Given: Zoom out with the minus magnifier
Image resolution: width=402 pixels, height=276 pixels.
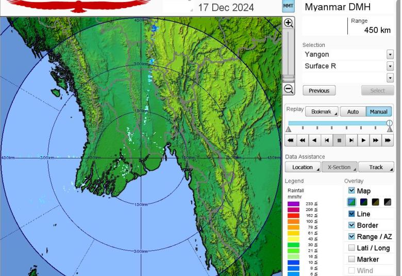Looking at the screenshot, I should pos(289,89).
